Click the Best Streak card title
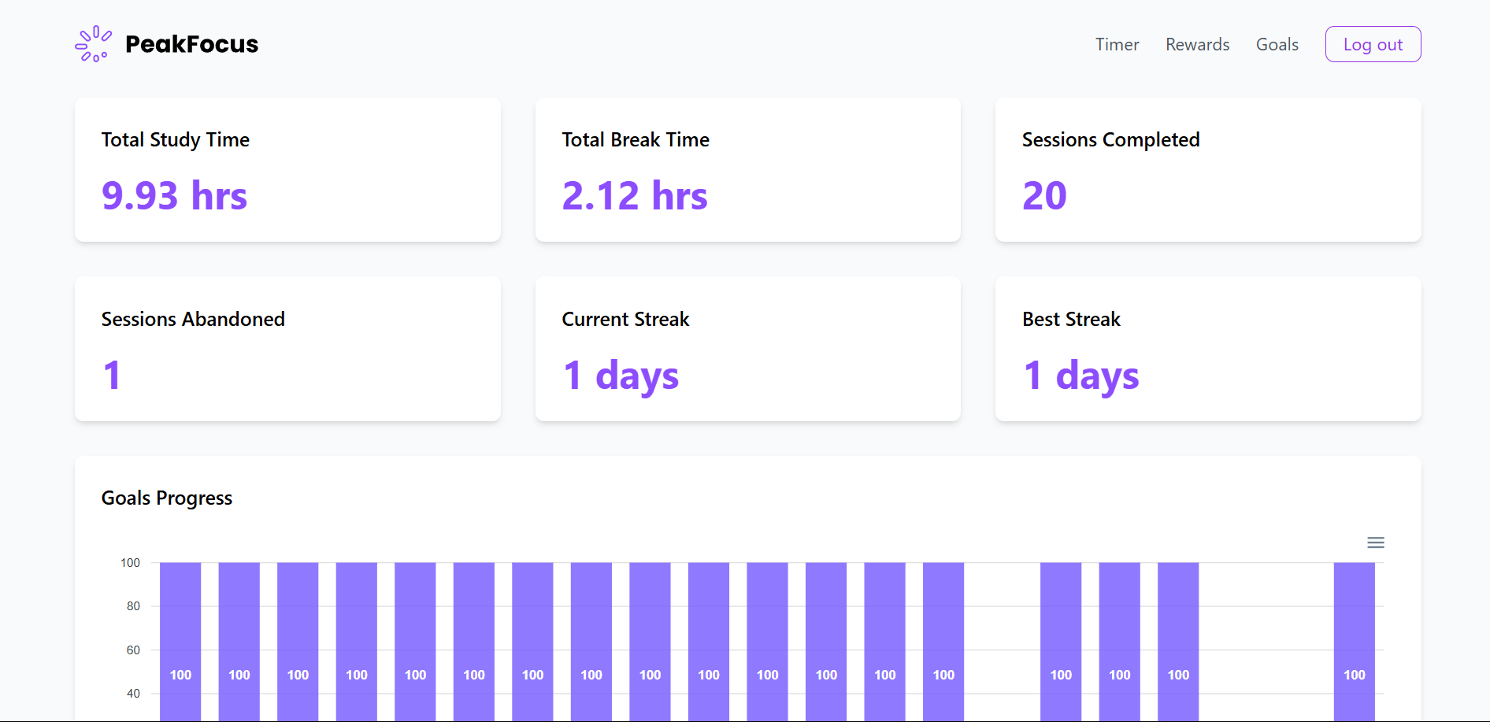 (x=1070, y=319)
